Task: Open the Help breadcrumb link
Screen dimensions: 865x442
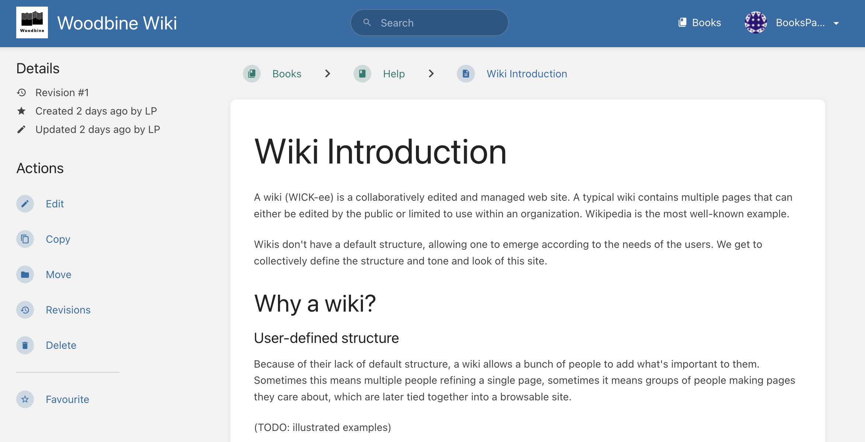Action: click(x=394, y=74)
